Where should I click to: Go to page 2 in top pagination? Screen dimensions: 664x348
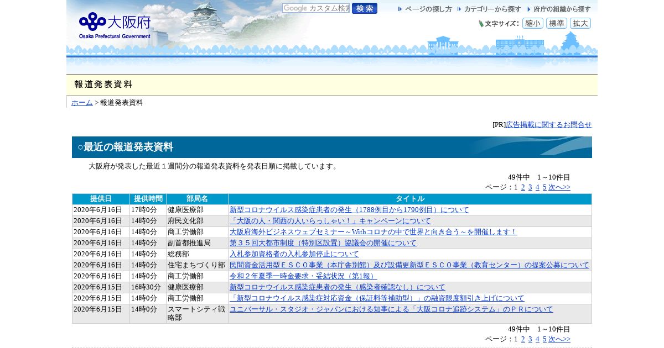[x=523, y=187]
